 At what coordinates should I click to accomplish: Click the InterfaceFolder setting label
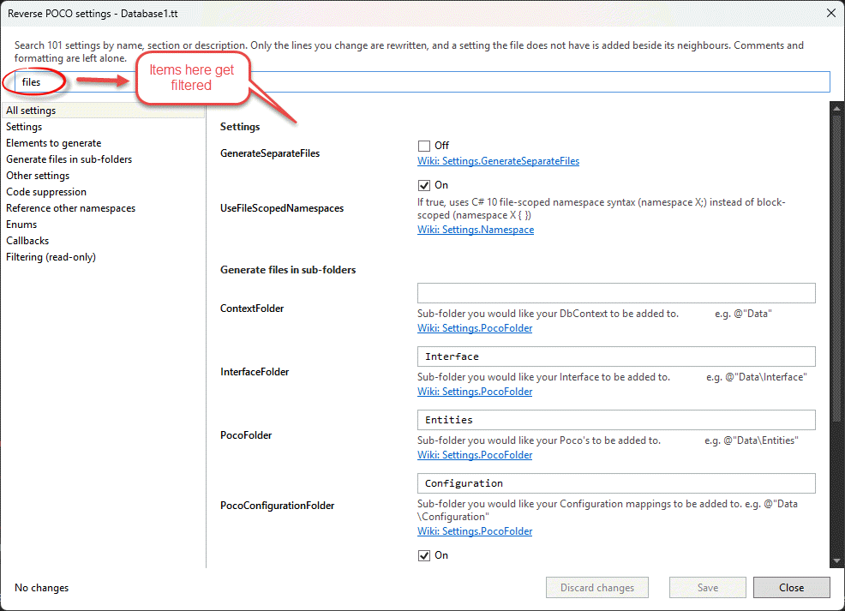(x=255, y=372)
